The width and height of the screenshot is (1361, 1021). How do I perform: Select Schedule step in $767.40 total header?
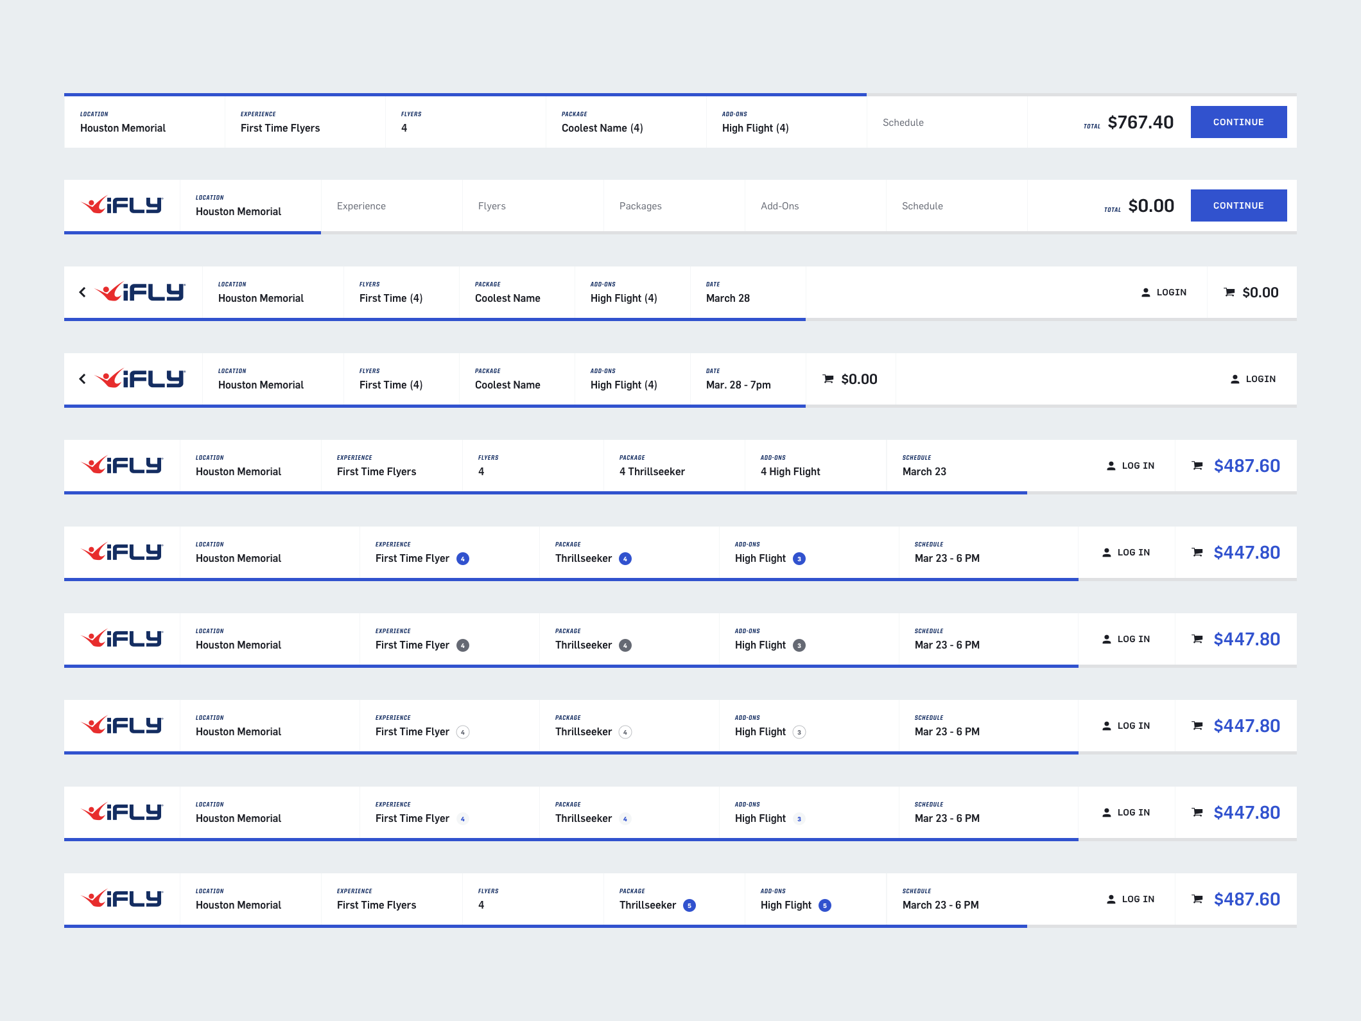(947, 122)
